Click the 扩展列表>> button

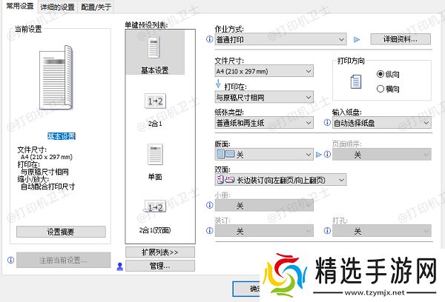160,252
